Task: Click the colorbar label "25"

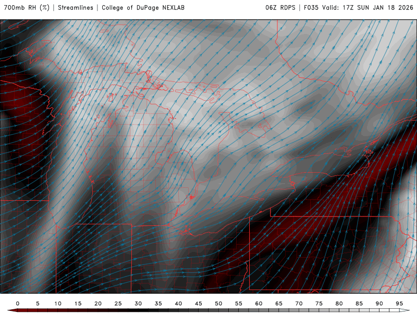Action: (x=118, y=304)
